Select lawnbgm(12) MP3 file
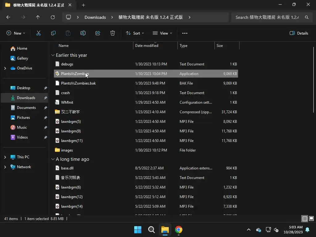This screenshot has height=237, width=316. pyautogui.click(x=146, y=197)
